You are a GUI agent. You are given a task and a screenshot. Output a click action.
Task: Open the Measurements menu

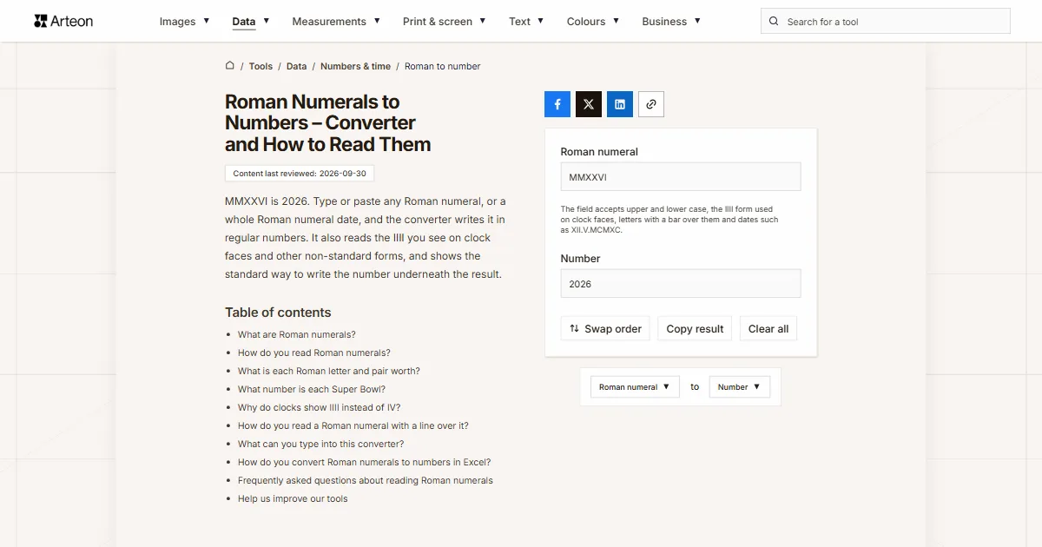pos(336,22)
